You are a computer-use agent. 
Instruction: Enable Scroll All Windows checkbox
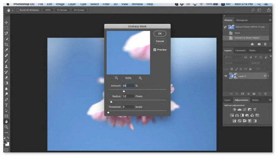18,10
